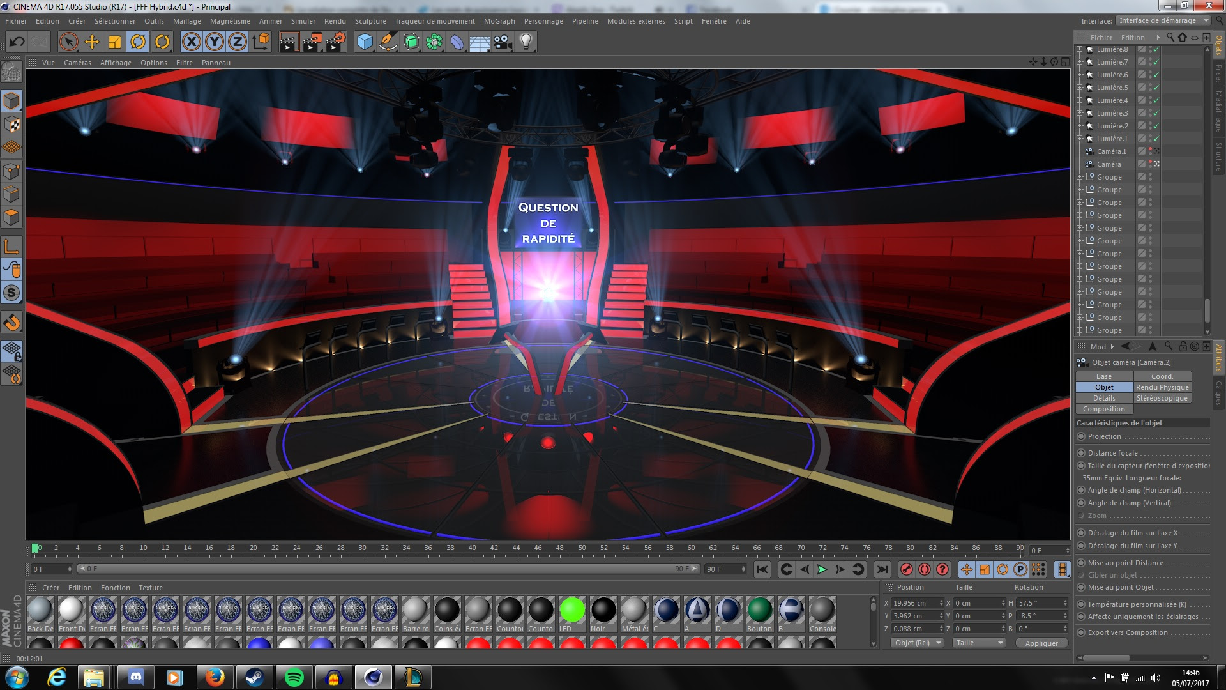Toggle the Lumière.5 green checkmark
Image resolution: width=1226 pixels, height=690 pixels.
[1156, 88]
